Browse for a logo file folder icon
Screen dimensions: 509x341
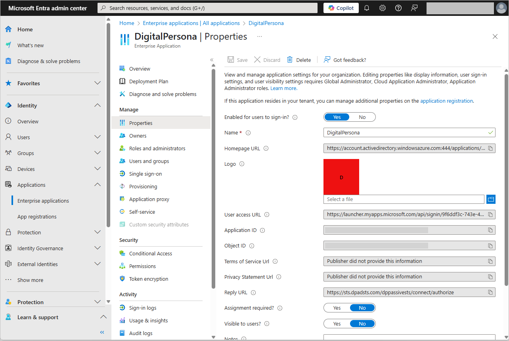(491, 199)
